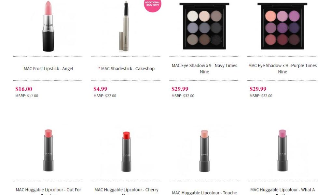Open MAC Huggable Lipcolour - Touche title link

pos(204,193)
